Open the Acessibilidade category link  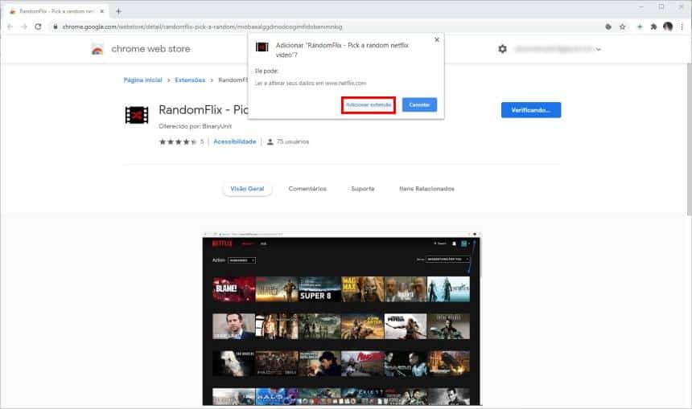click(x=235, y=142)
